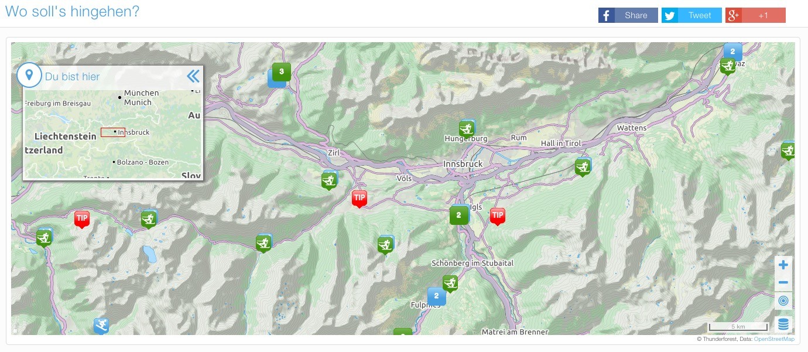Screen dimensions: 808x352
Task: Click the location pin icon in overview
Action: [29, 76]
